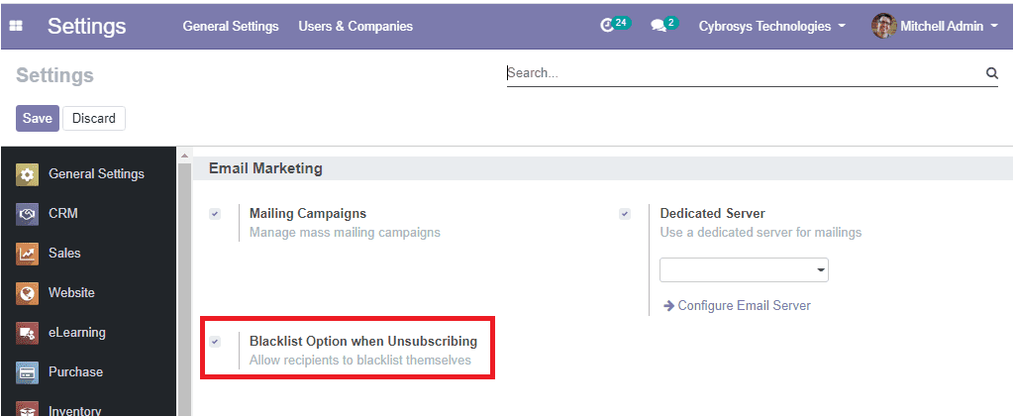This screenshot has width=1014, height=417.
Task: Toggle Blacklist Option when Unsubscribing checkbox
Action: pyautogui.click(x=215, y=342)
